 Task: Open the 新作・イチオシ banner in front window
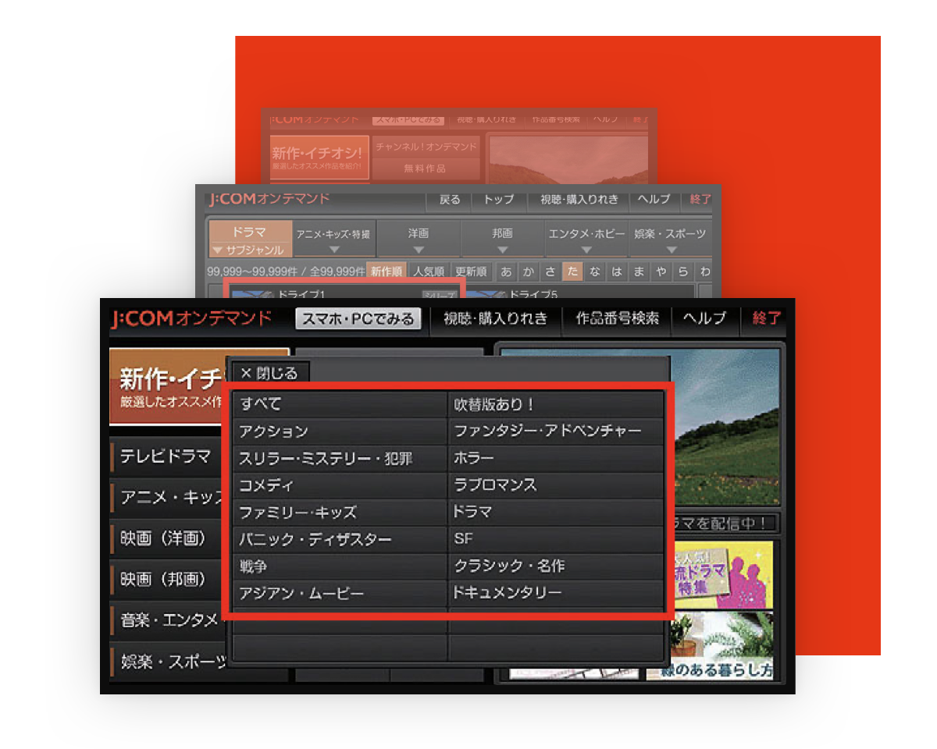click(168, 386)
